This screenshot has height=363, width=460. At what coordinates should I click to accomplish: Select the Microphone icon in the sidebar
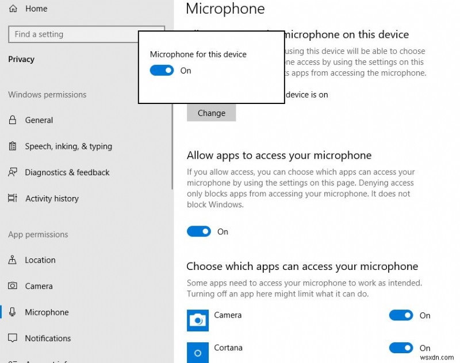[13, 312]
